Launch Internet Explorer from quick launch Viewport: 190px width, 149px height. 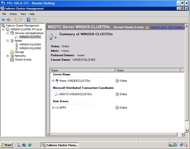[30, 145]
